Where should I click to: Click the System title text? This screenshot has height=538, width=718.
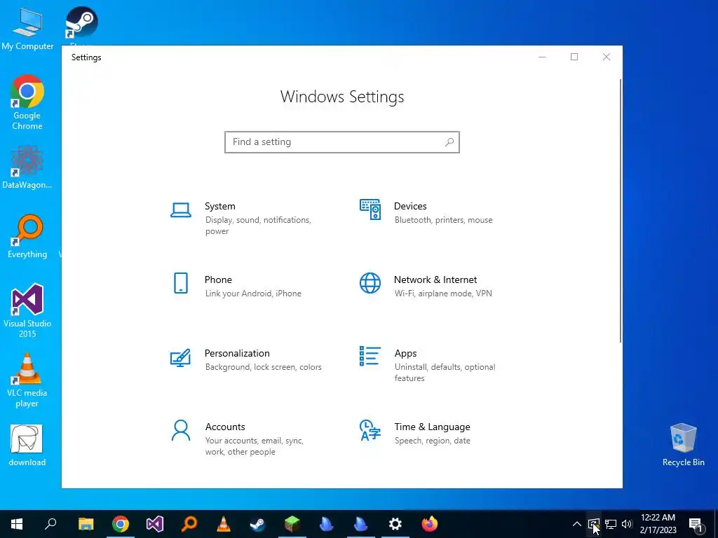(x=219, y=207)
